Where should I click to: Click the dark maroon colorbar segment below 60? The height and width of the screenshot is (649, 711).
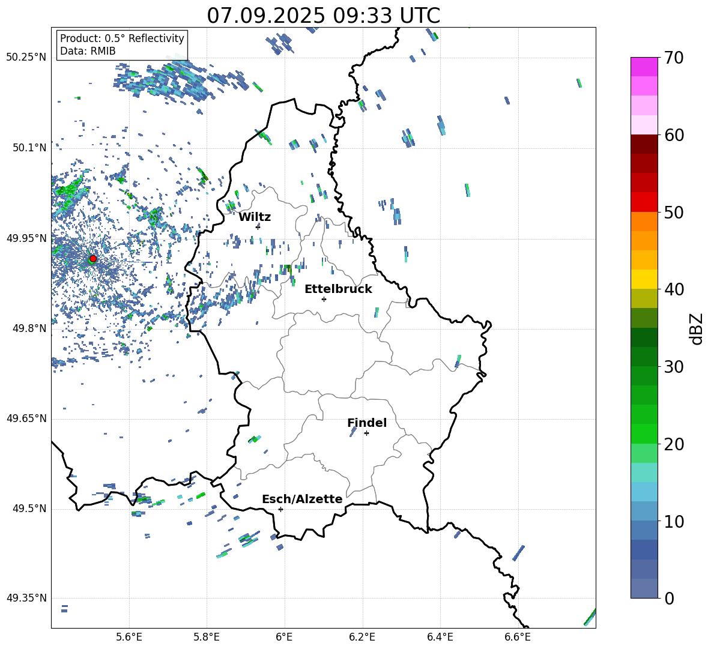644,144
